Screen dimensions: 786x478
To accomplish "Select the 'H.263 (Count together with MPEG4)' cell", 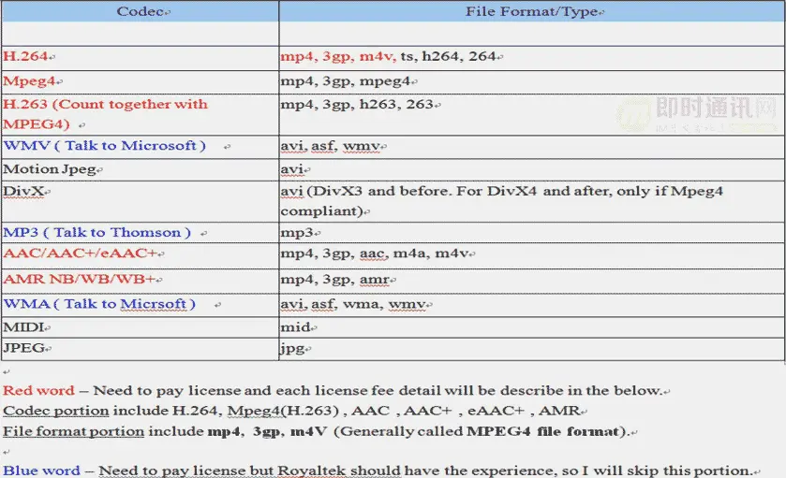I will coord(141,115).
